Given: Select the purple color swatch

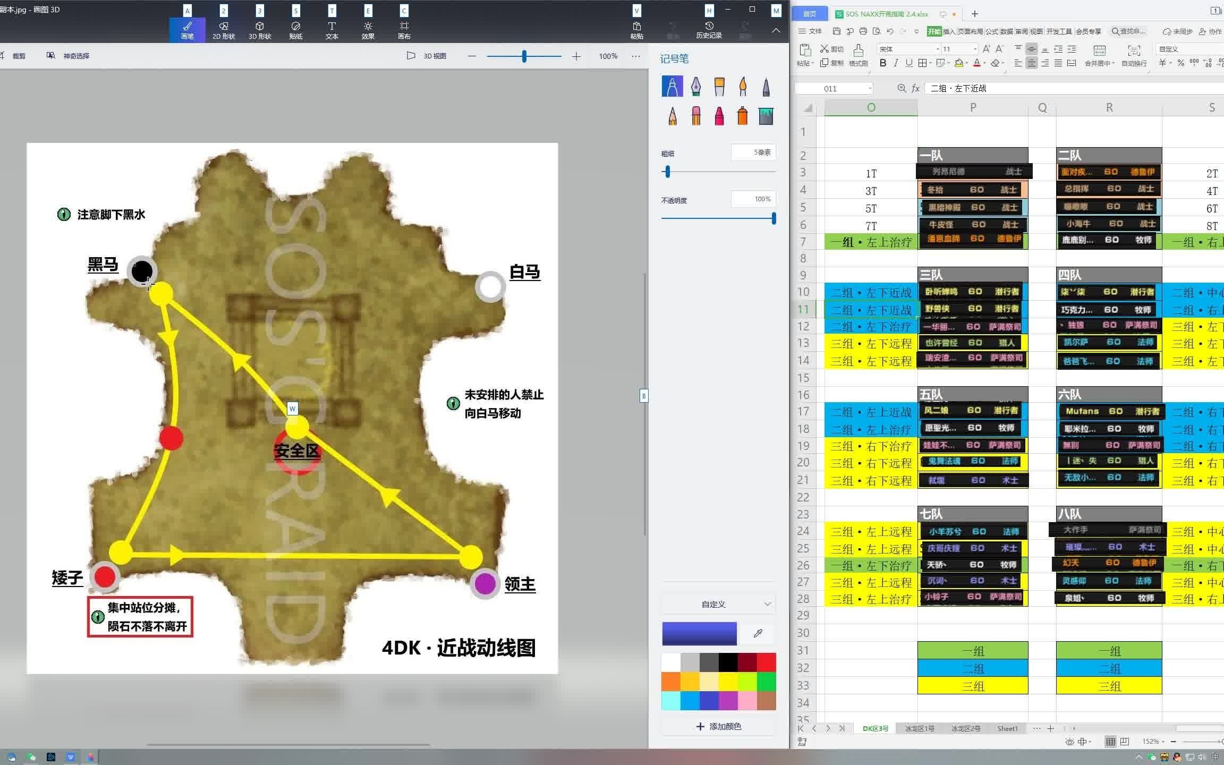Looking at the screenshot, I should pyautogui.click(x=728, y=701).
